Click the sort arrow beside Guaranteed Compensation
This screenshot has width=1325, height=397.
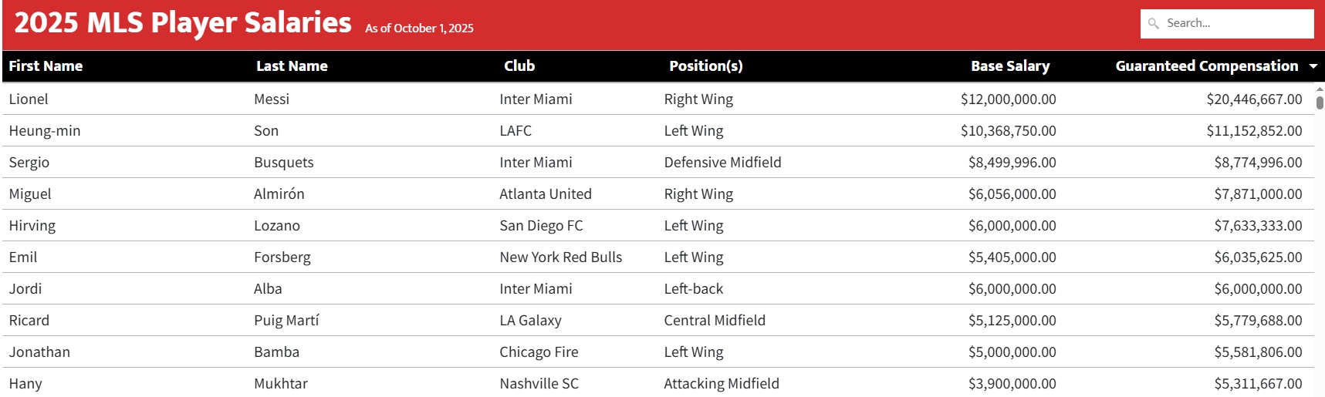[1313, 67]
